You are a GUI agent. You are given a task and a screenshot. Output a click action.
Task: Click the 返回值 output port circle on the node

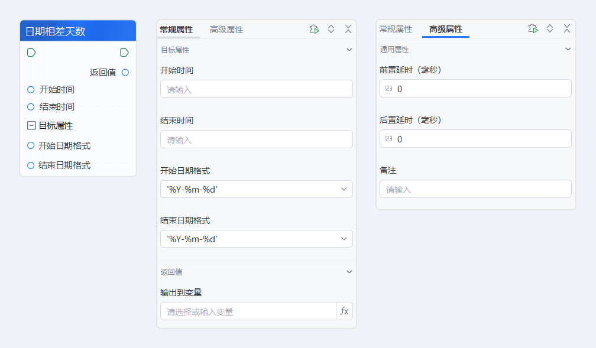(x=125, y=73)
